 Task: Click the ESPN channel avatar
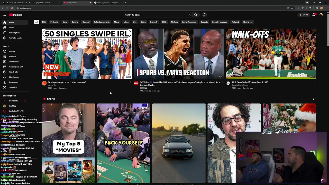tap(136, 83)
